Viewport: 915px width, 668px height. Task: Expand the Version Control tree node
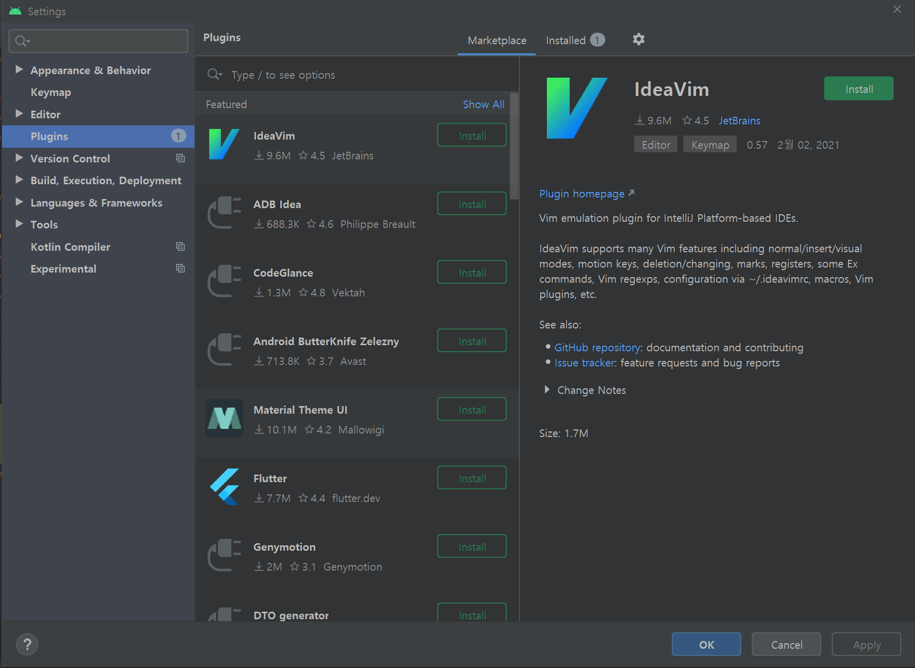(19, 158)
